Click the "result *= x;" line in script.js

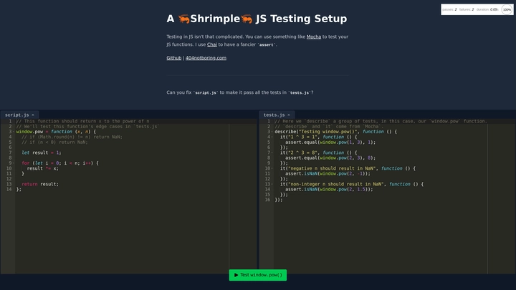point(43,168)
